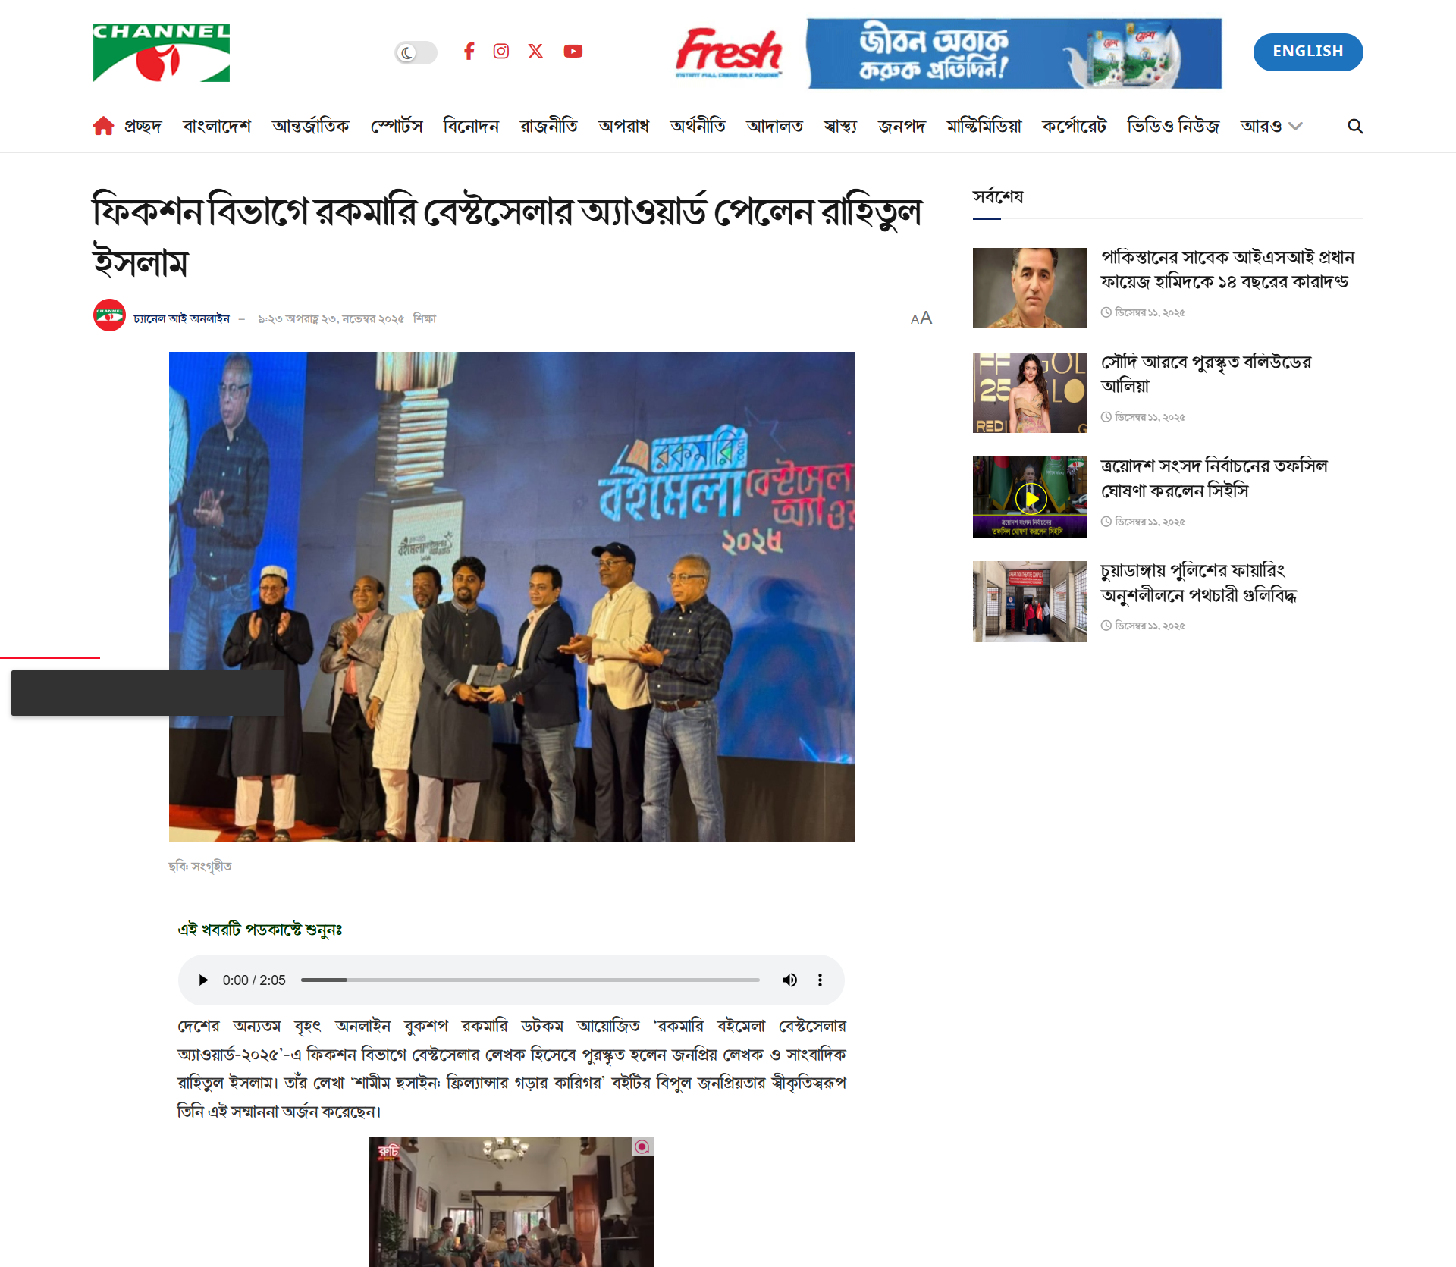Open the YouTube icon link
The image size is (1456, 1267).
573,51
